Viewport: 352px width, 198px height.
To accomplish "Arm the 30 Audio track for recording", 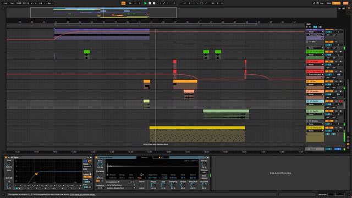I will [340, 101].
